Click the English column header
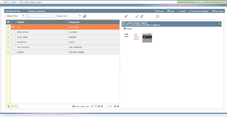 41,22
